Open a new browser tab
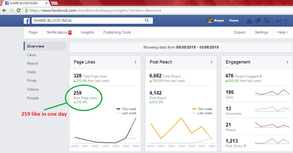Viewport: 293px width, 153px height. pos(54,3)
